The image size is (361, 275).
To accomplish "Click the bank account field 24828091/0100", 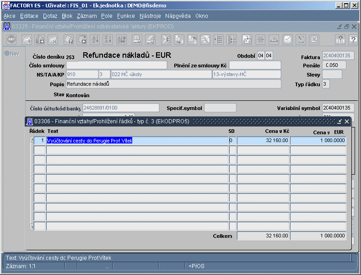I will click(121, 108).
